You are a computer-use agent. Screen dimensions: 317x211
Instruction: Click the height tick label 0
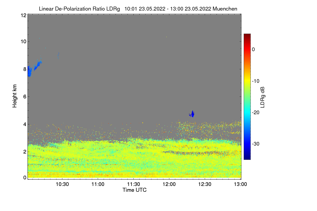[x=25, y=178]
